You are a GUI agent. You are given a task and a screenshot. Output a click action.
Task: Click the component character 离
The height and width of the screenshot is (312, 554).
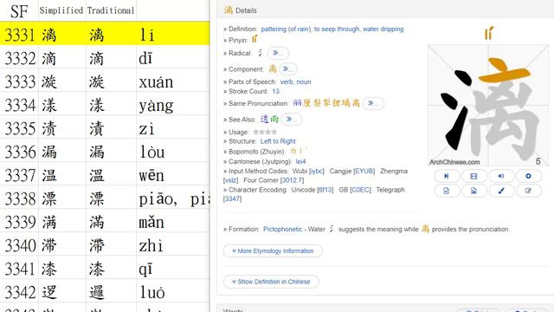coord(273,68)
